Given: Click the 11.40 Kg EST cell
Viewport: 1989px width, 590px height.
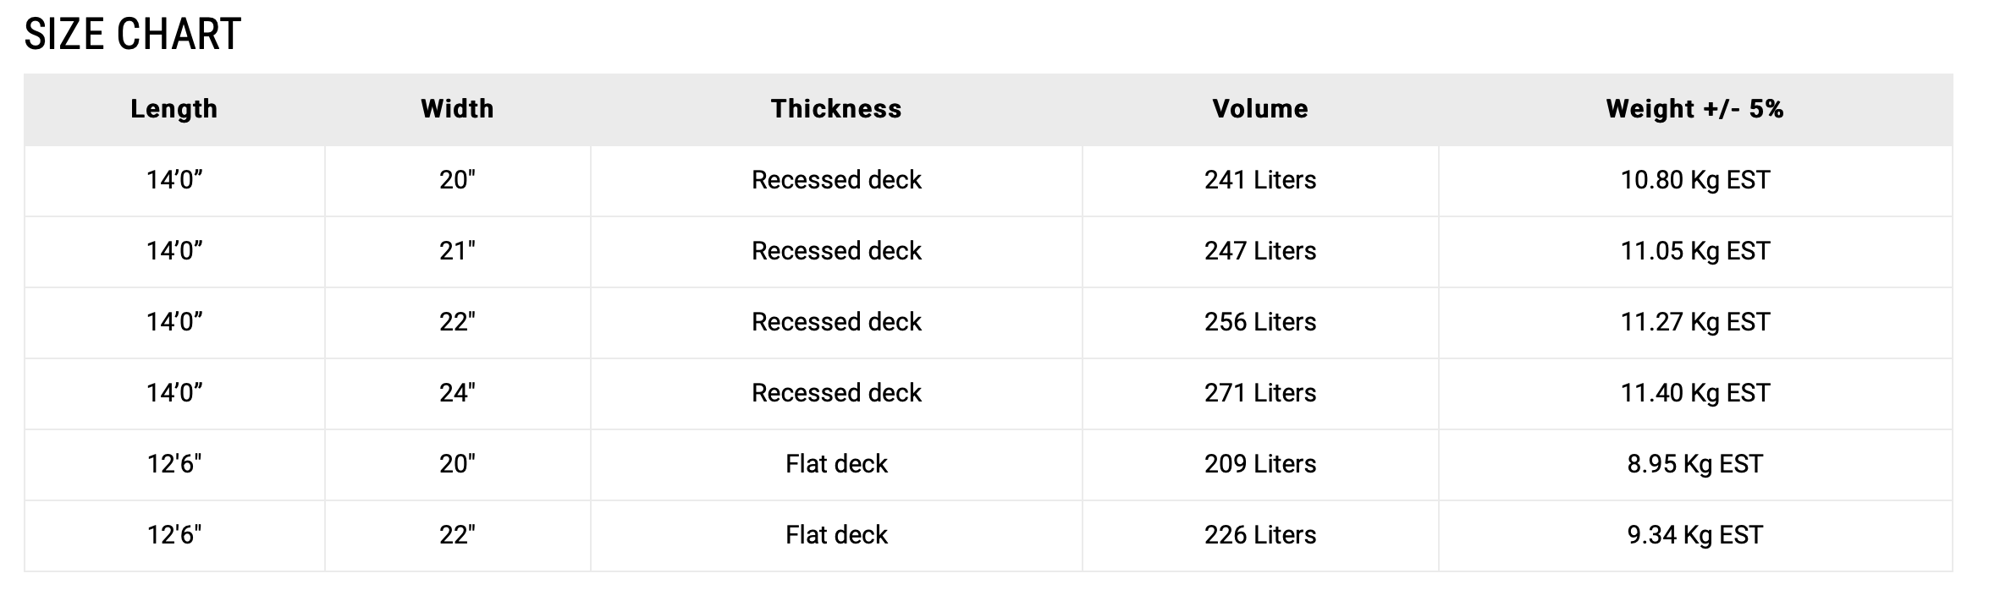Looking at the screenshot, I should point(1695,393).
